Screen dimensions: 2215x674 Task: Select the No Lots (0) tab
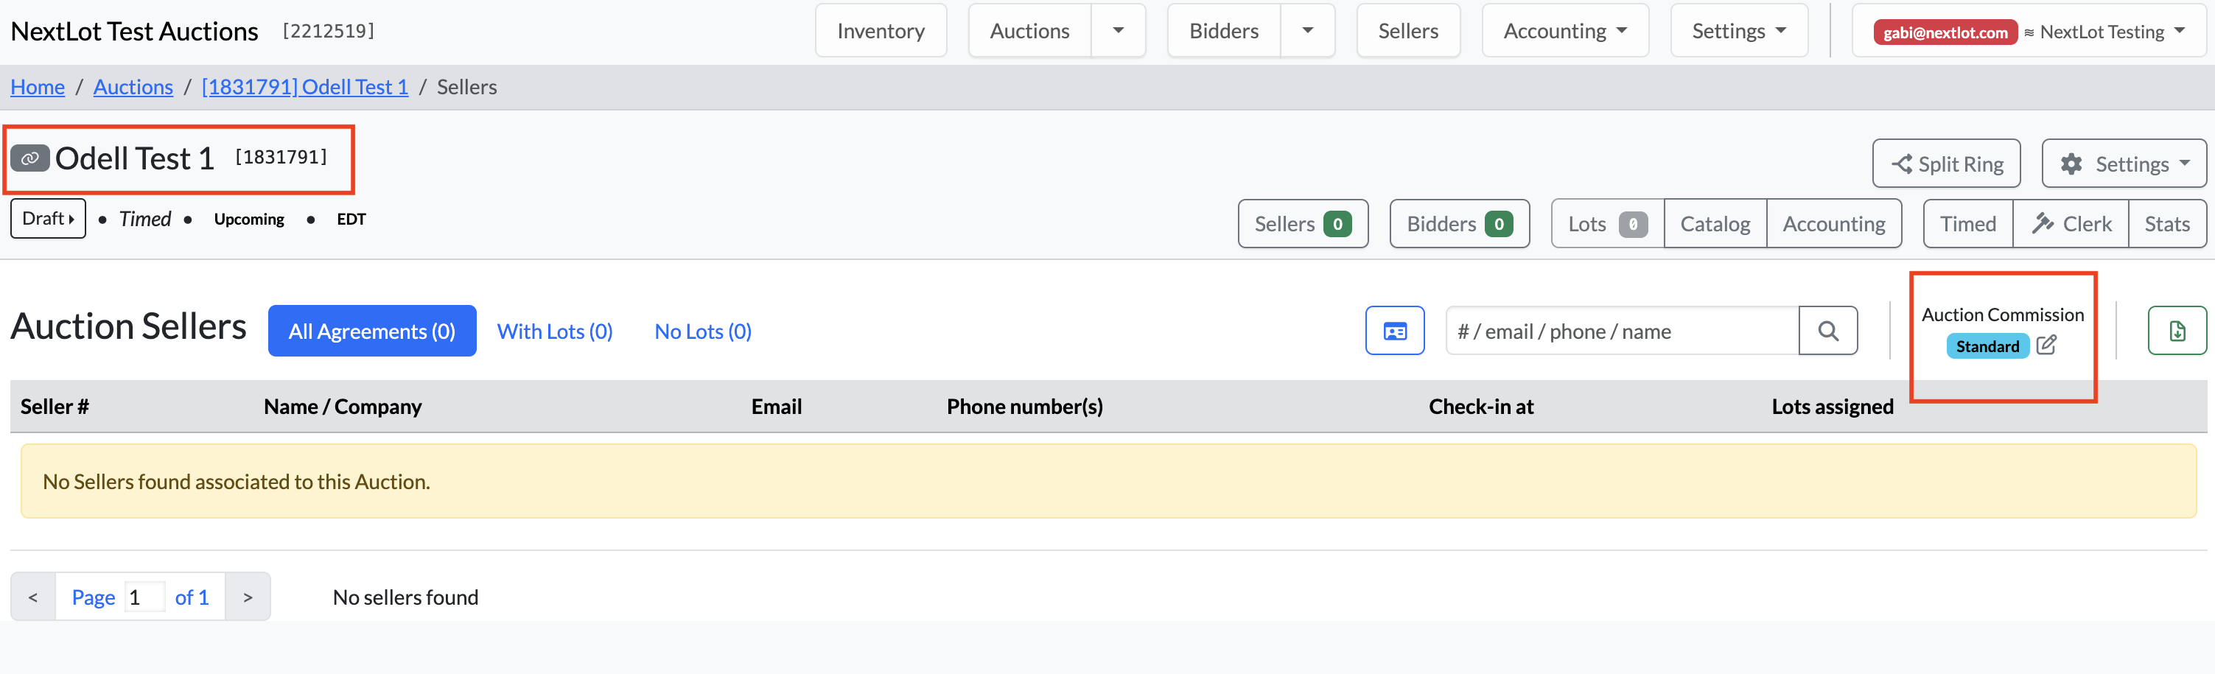(702, 331)
